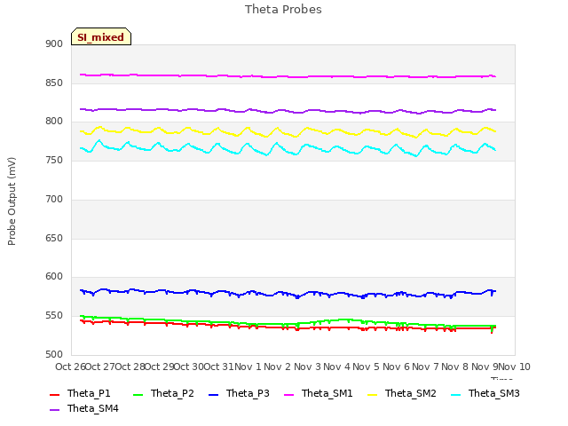The height and width of the screenshot is (426, 568).
Task: Click the 750 y-axis tick label
Action: (54, 160)
